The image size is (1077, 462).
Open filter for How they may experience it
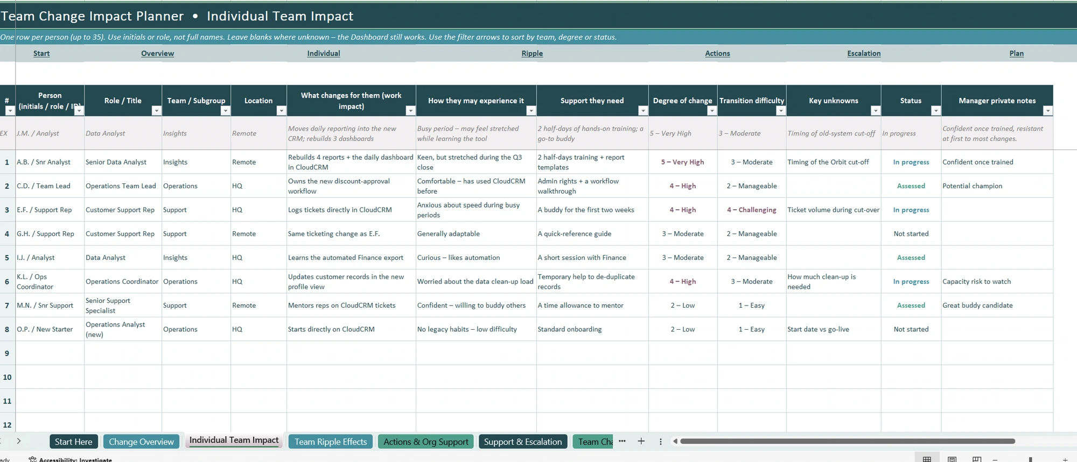point(531,111)
